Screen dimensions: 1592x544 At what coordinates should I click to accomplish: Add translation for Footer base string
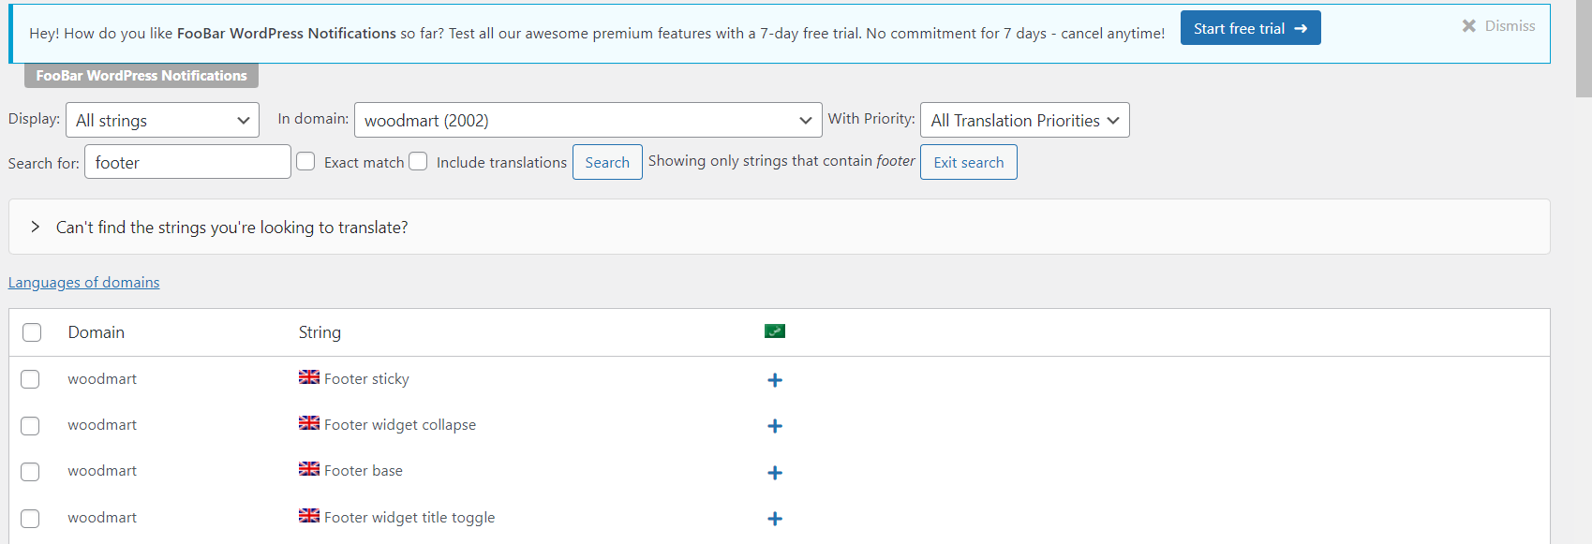coord(775,473)
